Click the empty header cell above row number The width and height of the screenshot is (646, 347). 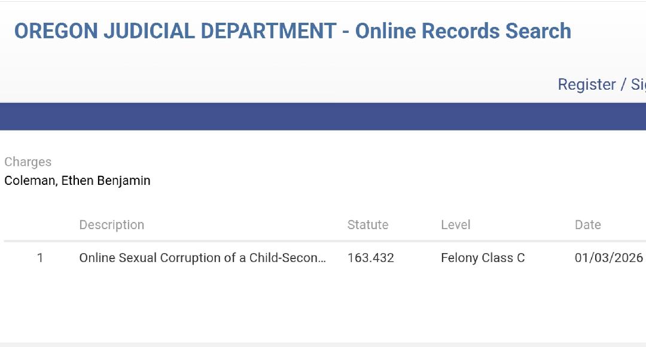click(x=40, y=225)
